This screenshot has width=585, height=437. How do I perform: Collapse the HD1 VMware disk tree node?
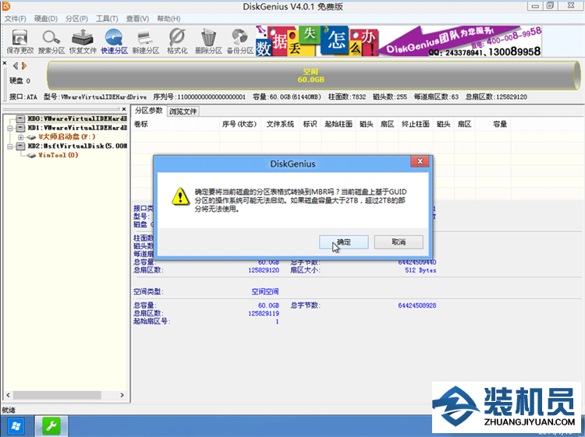9,127
